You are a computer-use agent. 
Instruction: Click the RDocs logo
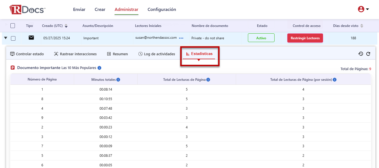tap(27, 10)
